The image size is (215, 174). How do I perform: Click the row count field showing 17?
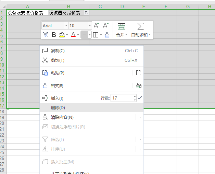[x=122, y=98]
